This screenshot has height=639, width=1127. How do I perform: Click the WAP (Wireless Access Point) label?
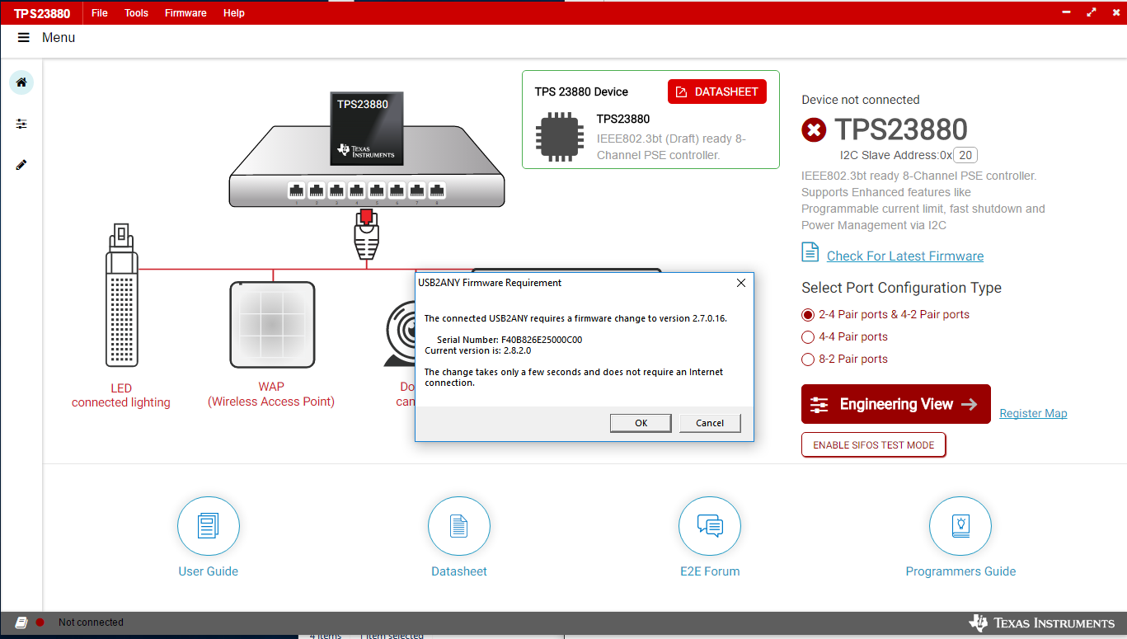pyautogui.click(x=271, y=394)
